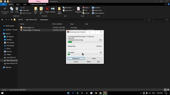Open Compressed Folder Tools tab
This screenshot has height=95, width=170.
[x=38, y=4]
